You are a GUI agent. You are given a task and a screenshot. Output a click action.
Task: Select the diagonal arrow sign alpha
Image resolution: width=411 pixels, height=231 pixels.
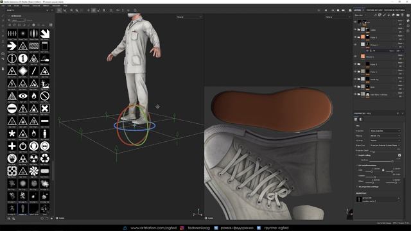[x=45, y=33]
